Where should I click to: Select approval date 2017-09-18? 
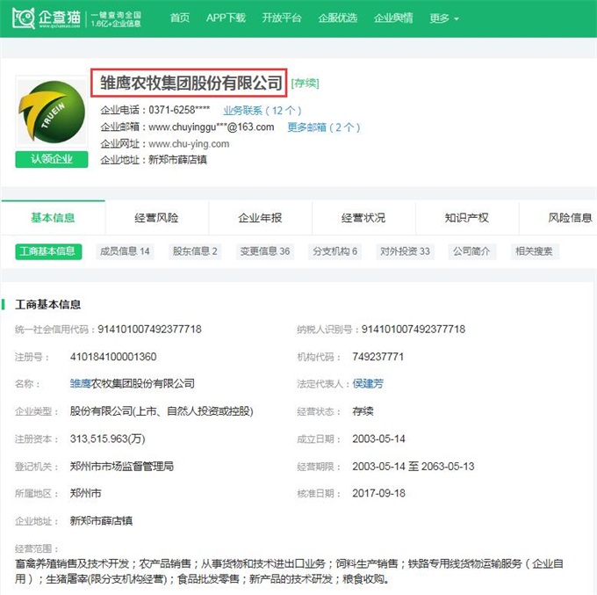(x=379, y=493)
